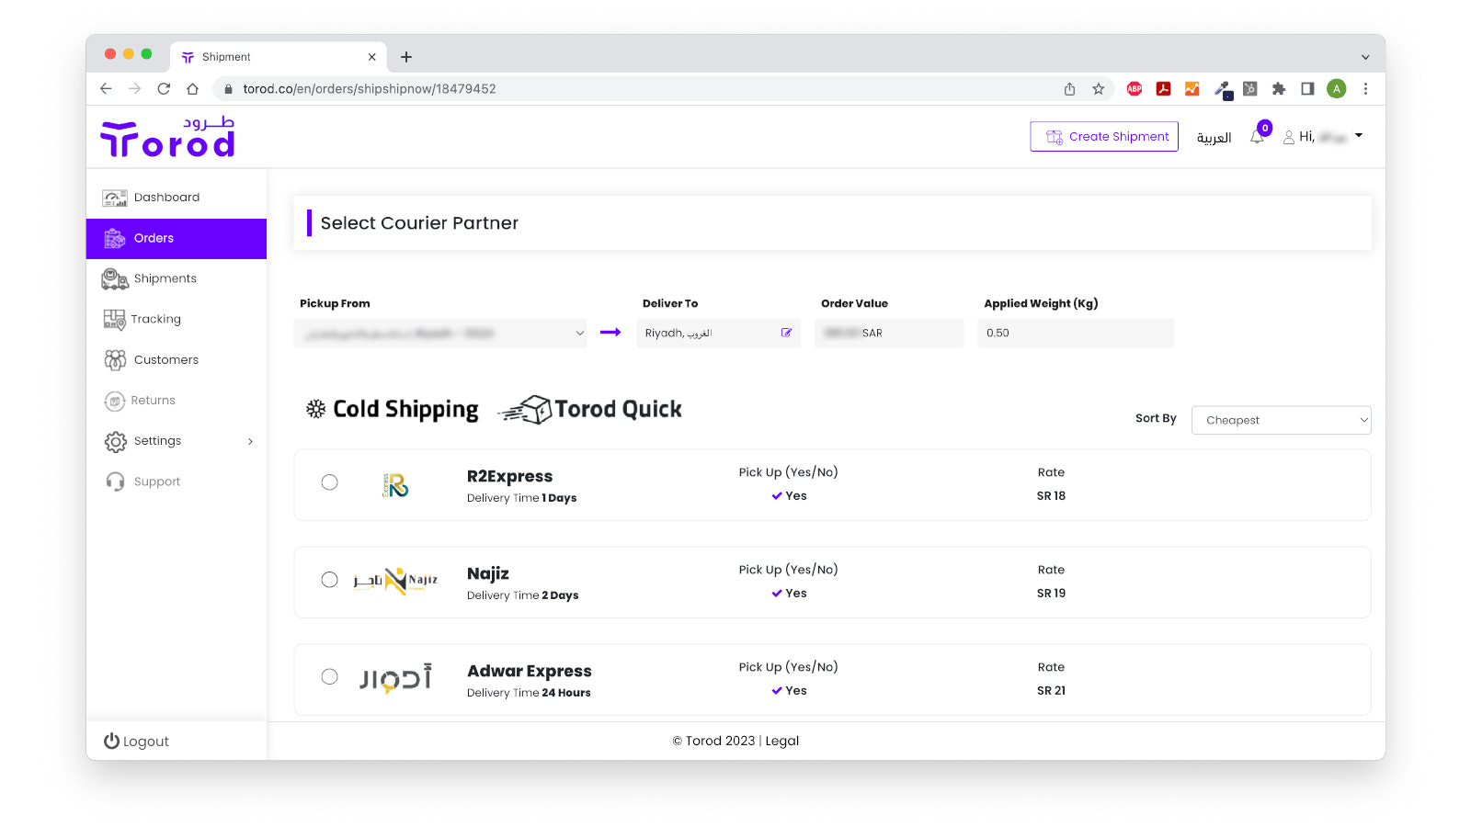Click the address bar URL

click(370, 89)
